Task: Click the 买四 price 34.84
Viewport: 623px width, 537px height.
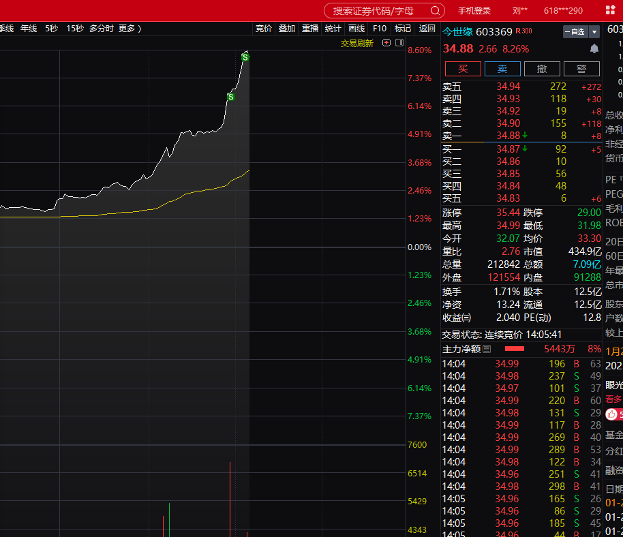Action: pos(508,186)
